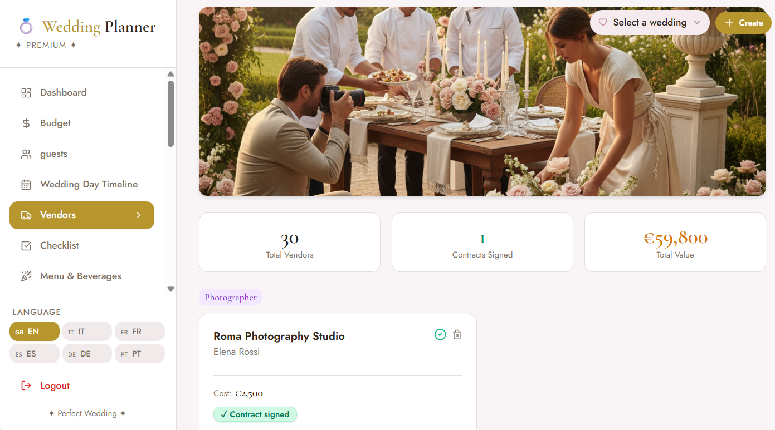Open Menu & Beverages section

pyautogui.click(x=82, y=276)
